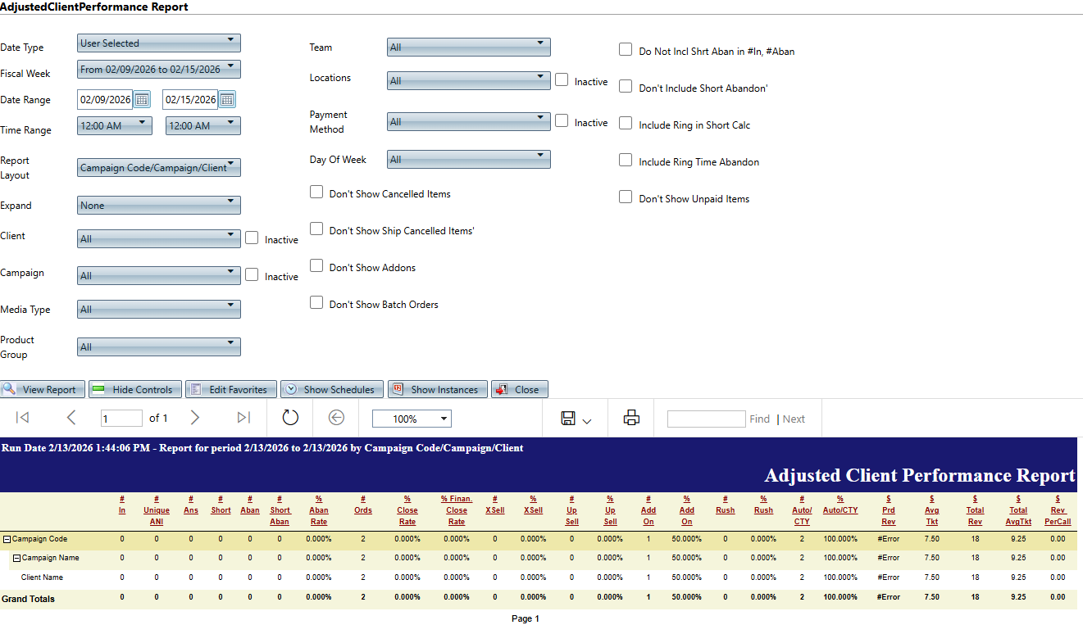Viewport: 1083px width, 625px height.
Task: Open the start Date Range calendar picker
Action: click(x=142, y=100)
